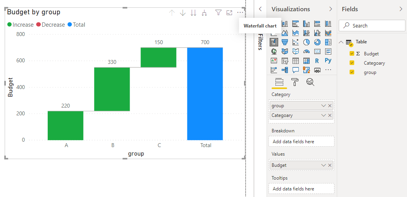This screenshot has width=407, height=197.
Task: Select the Funnel visual
Action: 285,42
